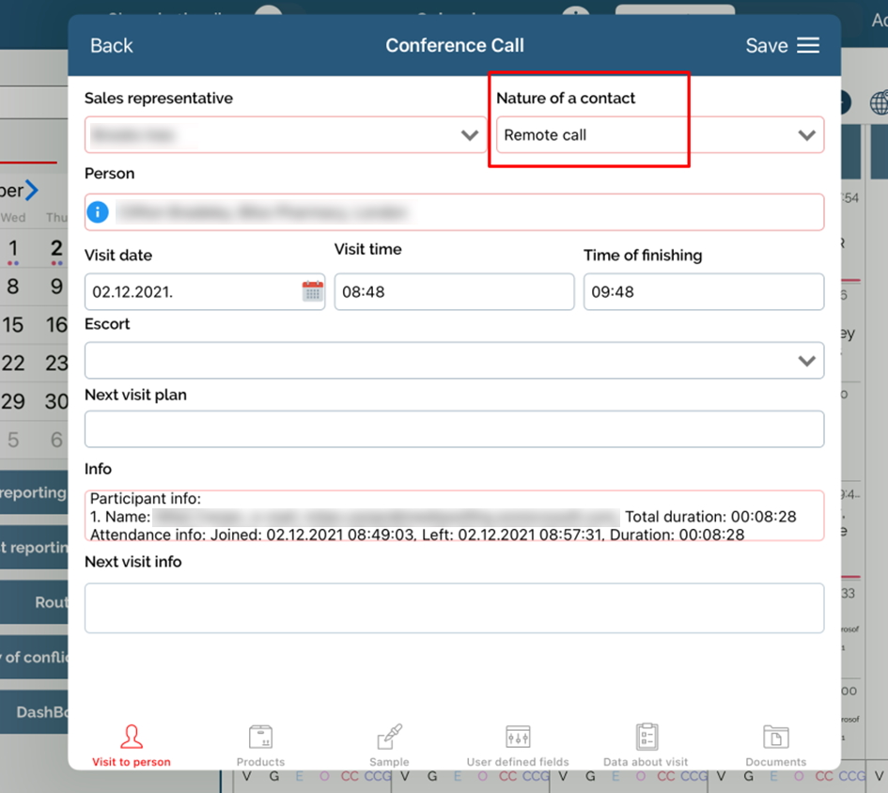Click the Next visit plan input field
The width and height of the screenshot is (888, 793).
click(454, 429)
